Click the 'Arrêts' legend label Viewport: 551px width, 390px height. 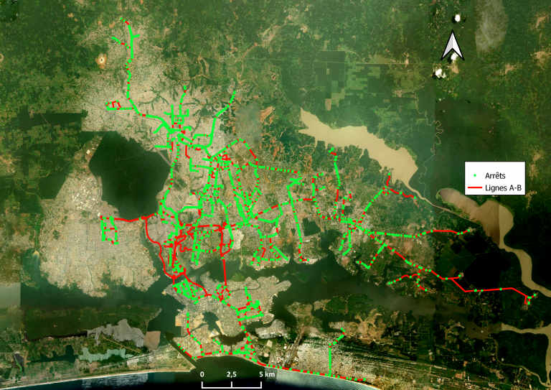pyautogui.click(x=495, y=175)
